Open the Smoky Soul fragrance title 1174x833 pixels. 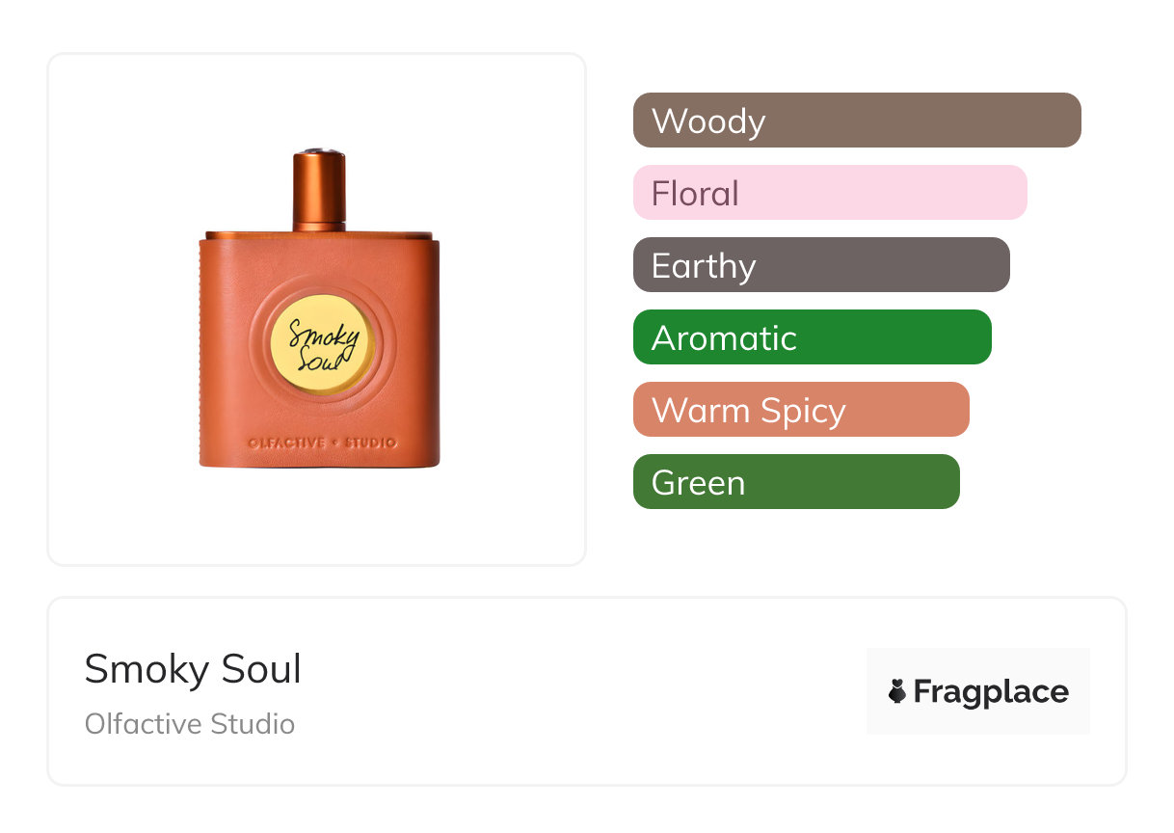[193, 669]
